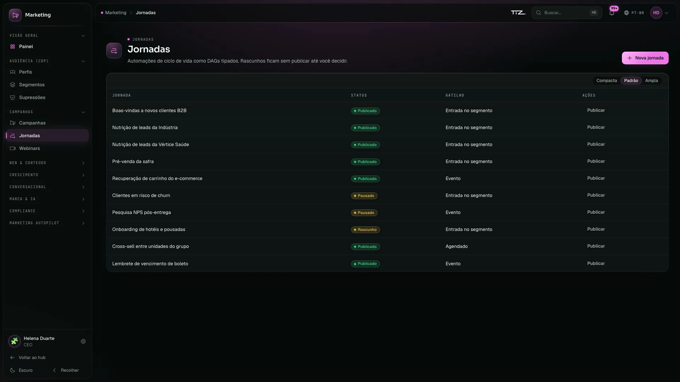Click Voltar ao hub
680x382 pixels.
28,358
